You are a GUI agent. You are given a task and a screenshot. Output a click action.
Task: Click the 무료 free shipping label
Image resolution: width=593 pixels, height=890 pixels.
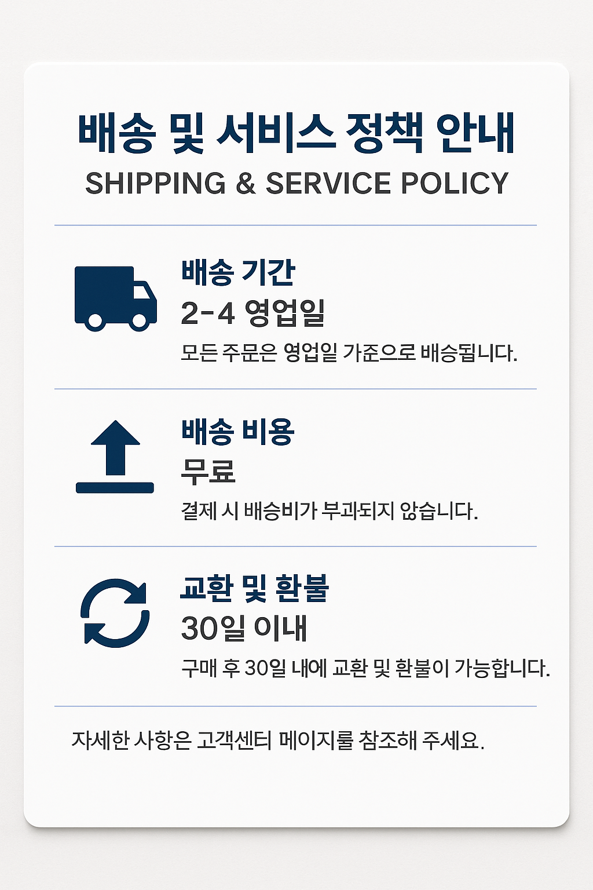pos(208,470)
